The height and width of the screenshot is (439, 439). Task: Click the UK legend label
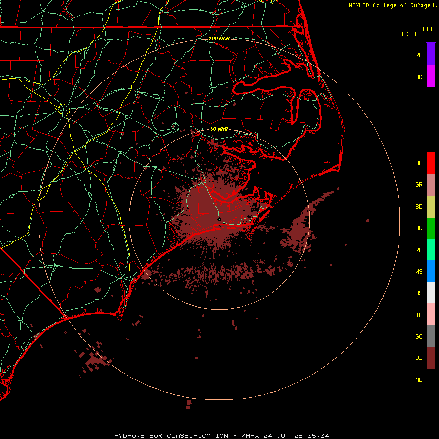pyautogui.click(x=419, y=77)
